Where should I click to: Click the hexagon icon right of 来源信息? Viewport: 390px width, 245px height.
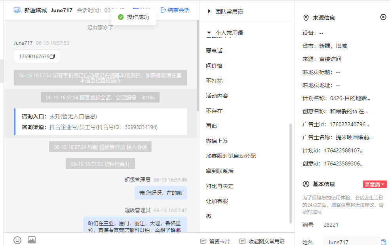pos(383,17)
